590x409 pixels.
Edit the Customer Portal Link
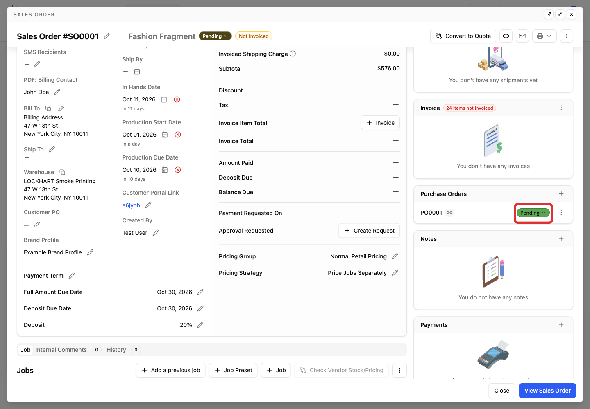pos(148,205)
